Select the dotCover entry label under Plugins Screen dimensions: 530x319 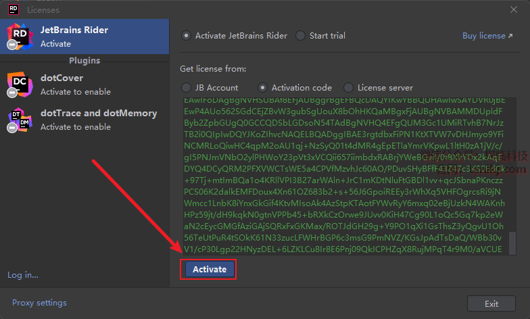(x=62, y=78)
